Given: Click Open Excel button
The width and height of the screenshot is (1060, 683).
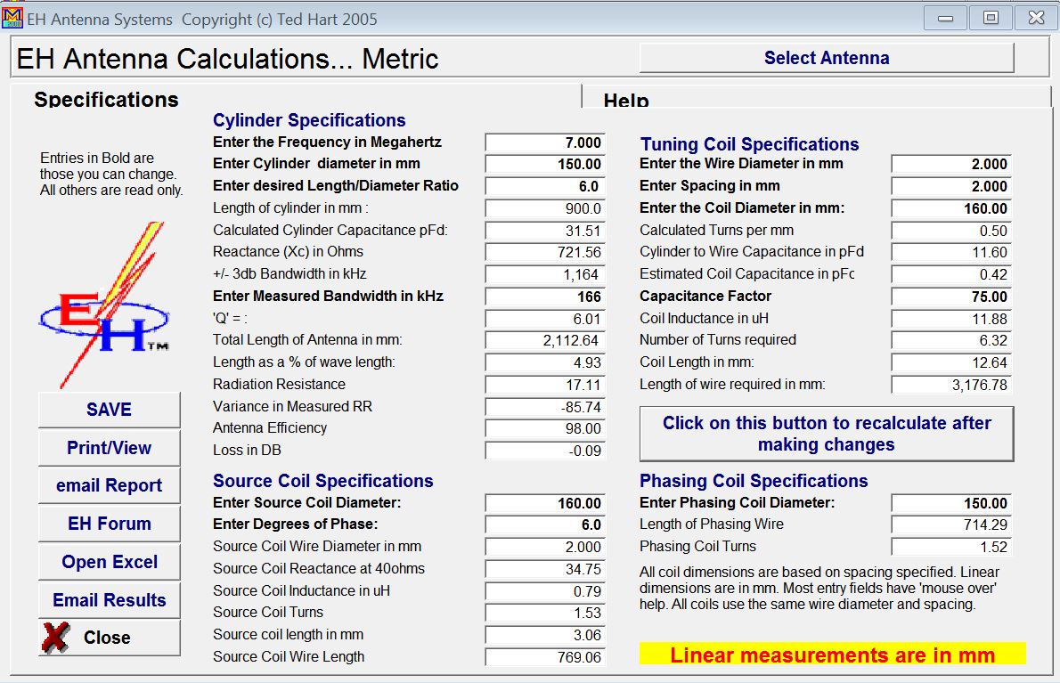Looking at the screenshot, I should click(x=109, y=562).
